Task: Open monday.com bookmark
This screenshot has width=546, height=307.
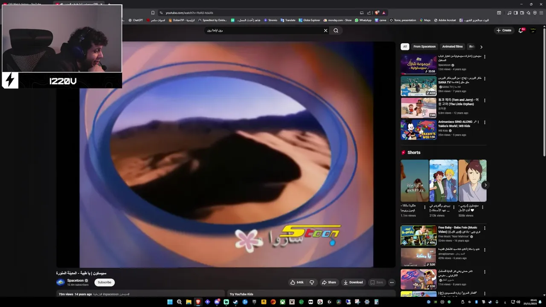Action: 337,20
